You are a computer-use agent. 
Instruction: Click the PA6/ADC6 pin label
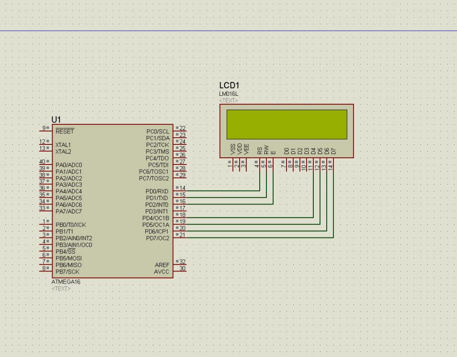[x=68, y=205]
